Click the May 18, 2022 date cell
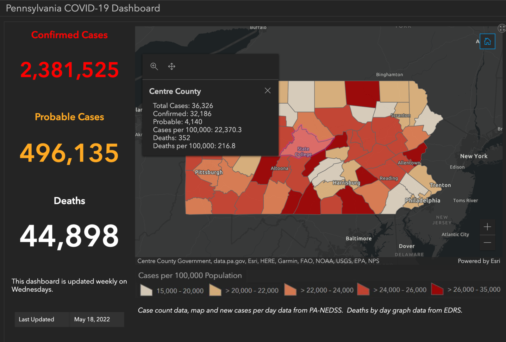The image size is (506, 342). point(97,320)
